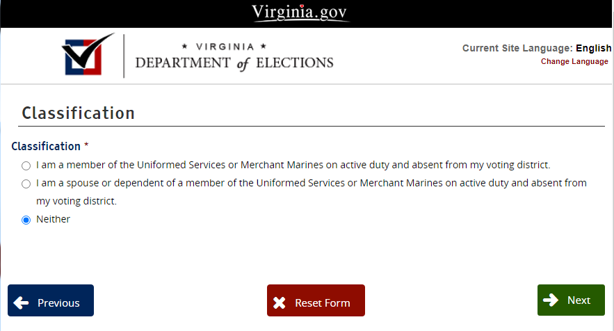
Task: Click the 'I am a member' option text
Action: coord(293,165)
